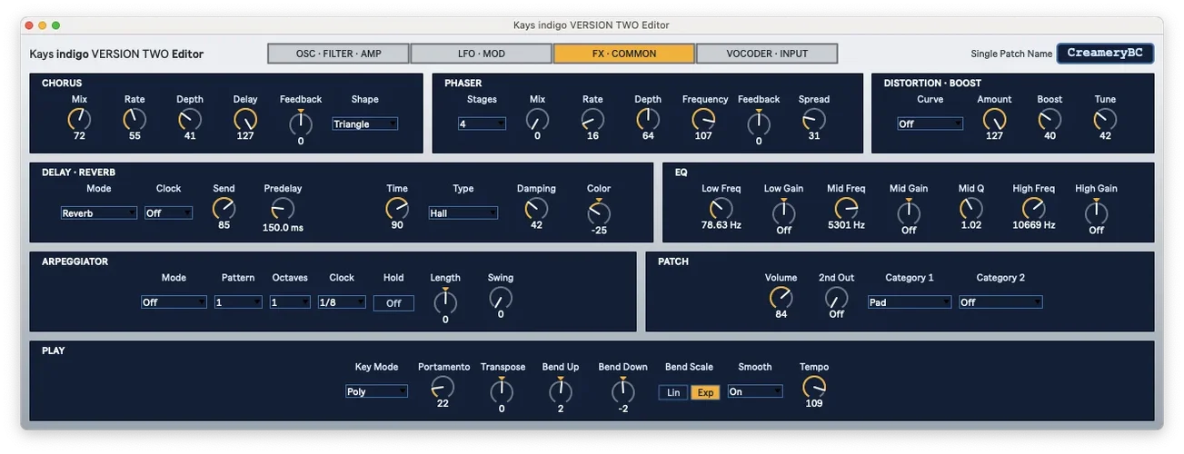1184x454 pixels.
Task: Open the Distortion Curve dropdown
Action: (x=930, y=124)
